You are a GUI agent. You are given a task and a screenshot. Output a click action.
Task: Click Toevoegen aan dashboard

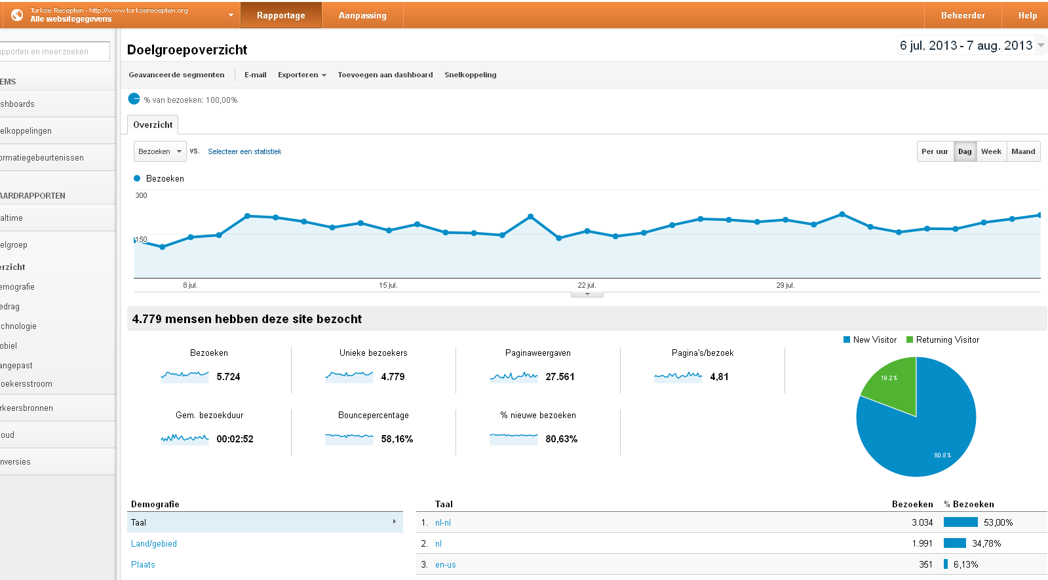[x=385, y=75]
